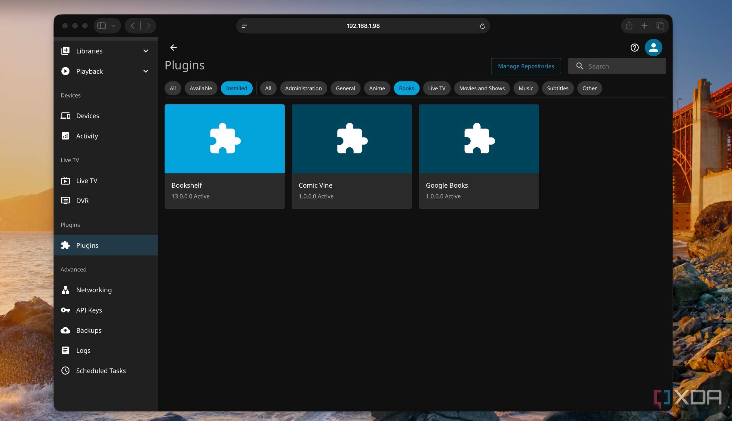
Task: Open the Backups page label
Action: pyautogui.click(x=89, y=330)
